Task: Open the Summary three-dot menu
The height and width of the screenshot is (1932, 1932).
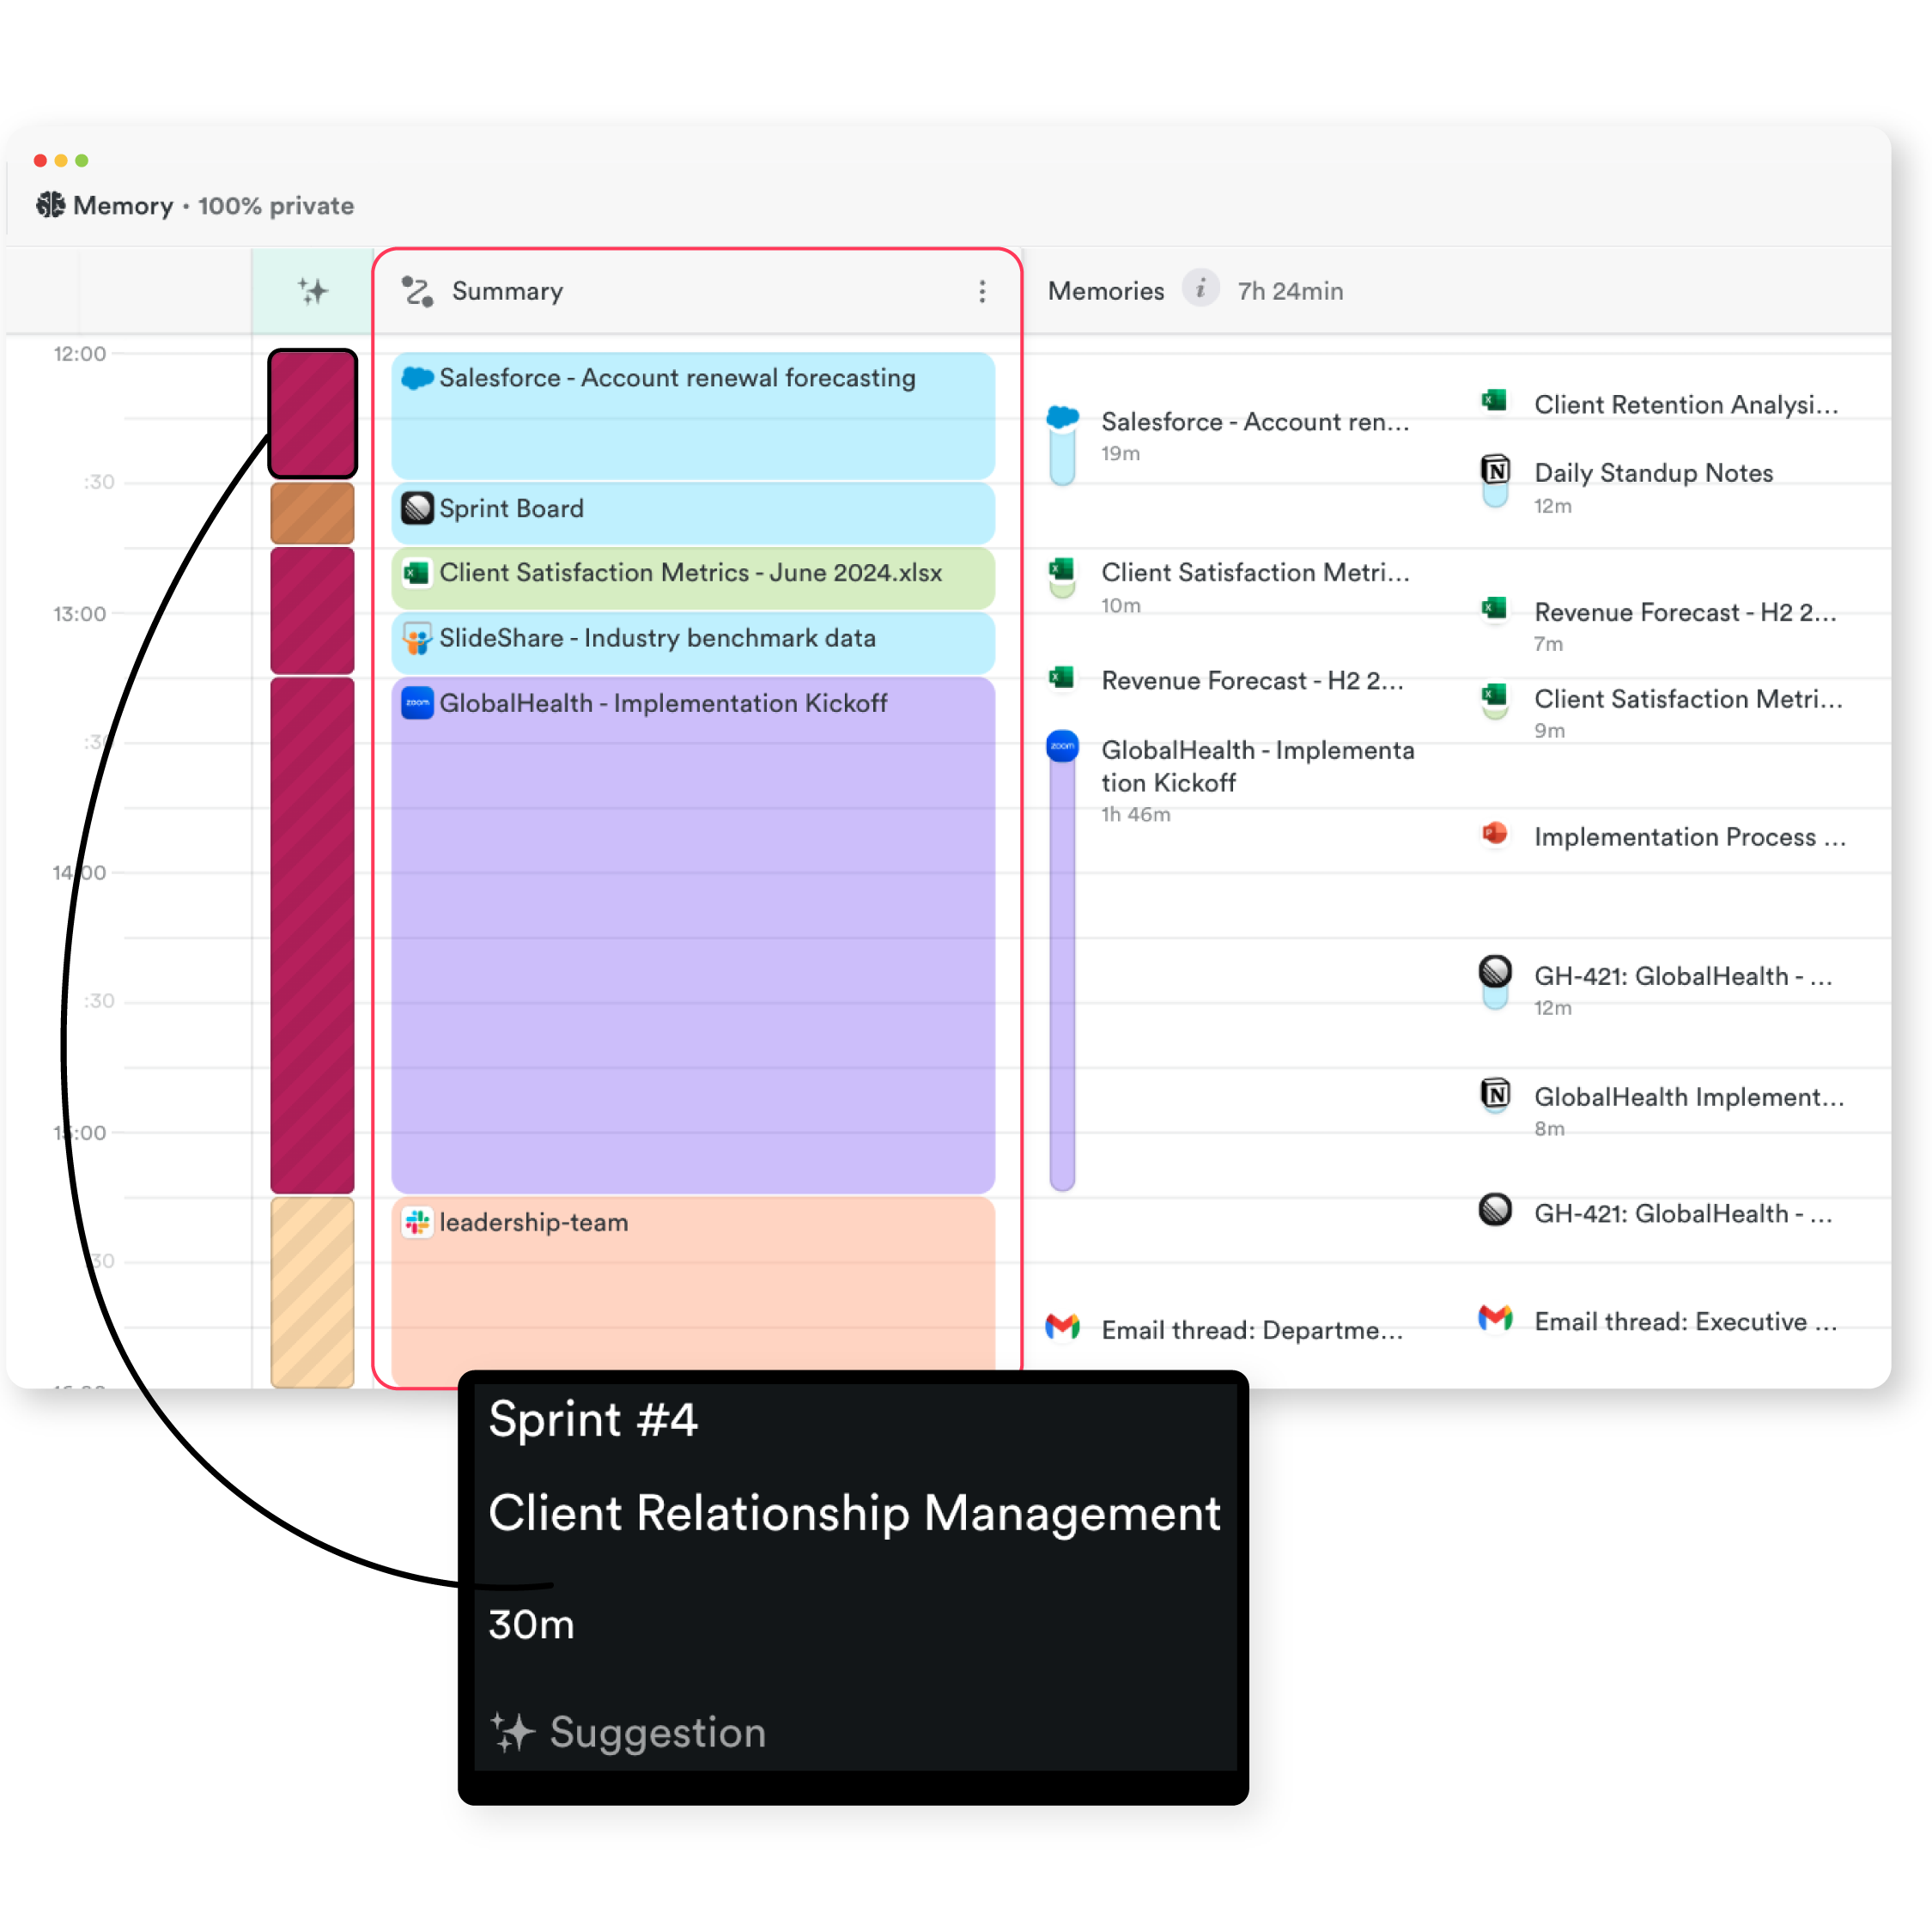Action: (x=982, y=291)
